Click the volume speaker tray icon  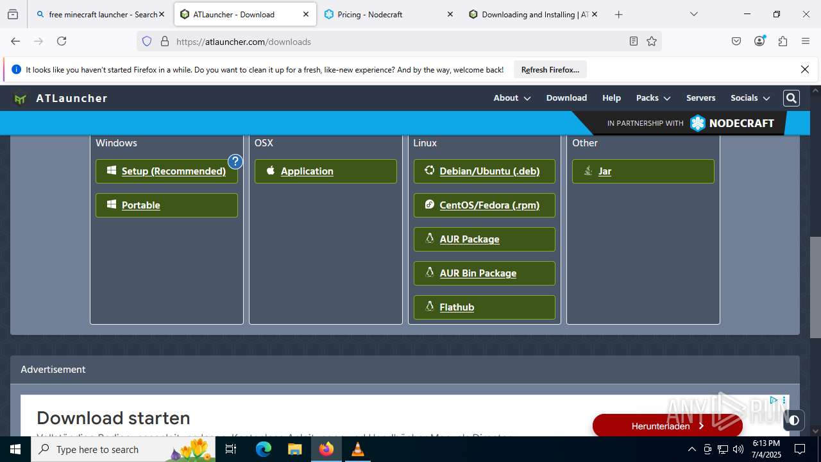[738, 449]
